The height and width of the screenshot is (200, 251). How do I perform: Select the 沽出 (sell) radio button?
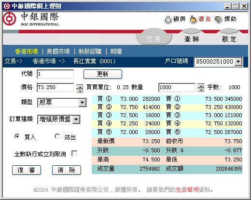[x=57, y=136]
